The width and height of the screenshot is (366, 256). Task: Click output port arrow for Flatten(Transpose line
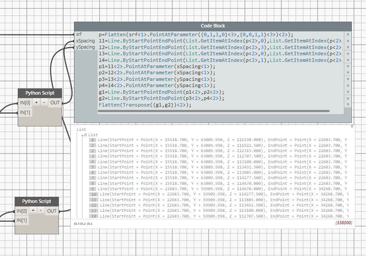pyautogui.click(x=347, y=105)
